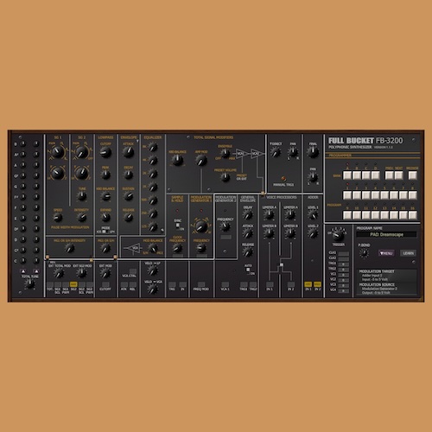Click the General Envelope DELAY knob
Screen dimensions: 432x432
(x=248, y=214)
